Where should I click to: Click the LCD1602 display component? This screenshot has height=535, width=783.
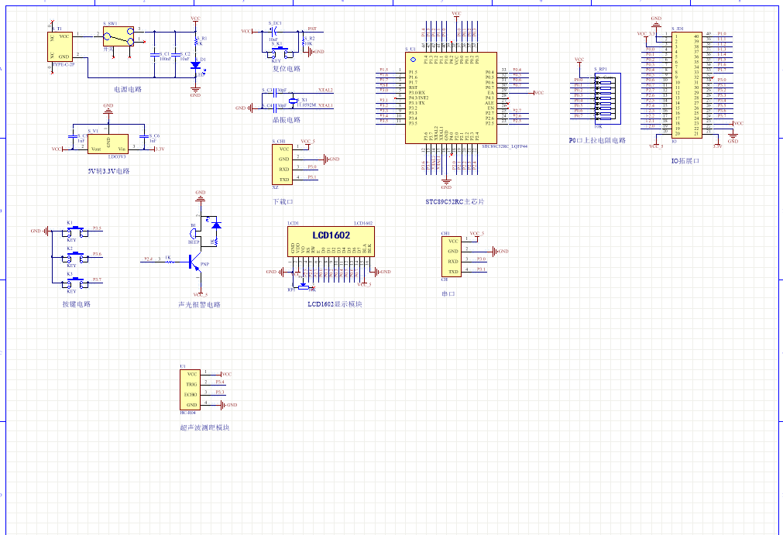[x=331, y=241]
